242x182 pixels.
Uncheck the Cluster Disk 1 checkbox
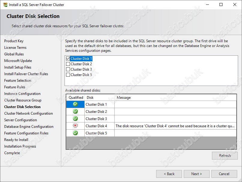coord(68,59)
